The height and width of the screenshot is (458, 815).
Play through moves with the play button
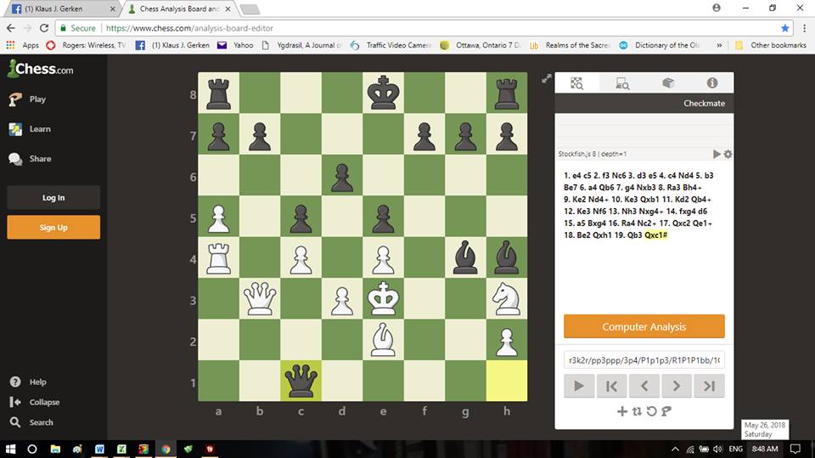pos(579,386)
